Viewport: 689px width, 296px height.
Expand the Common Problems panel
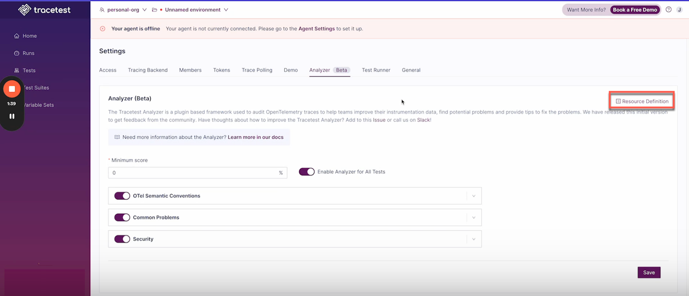coord(474,218)
